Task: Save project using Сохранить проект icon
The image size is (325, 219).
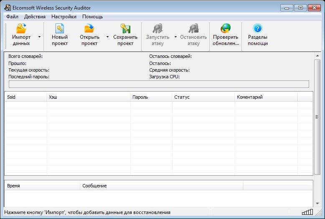Action: click(125, 28)
